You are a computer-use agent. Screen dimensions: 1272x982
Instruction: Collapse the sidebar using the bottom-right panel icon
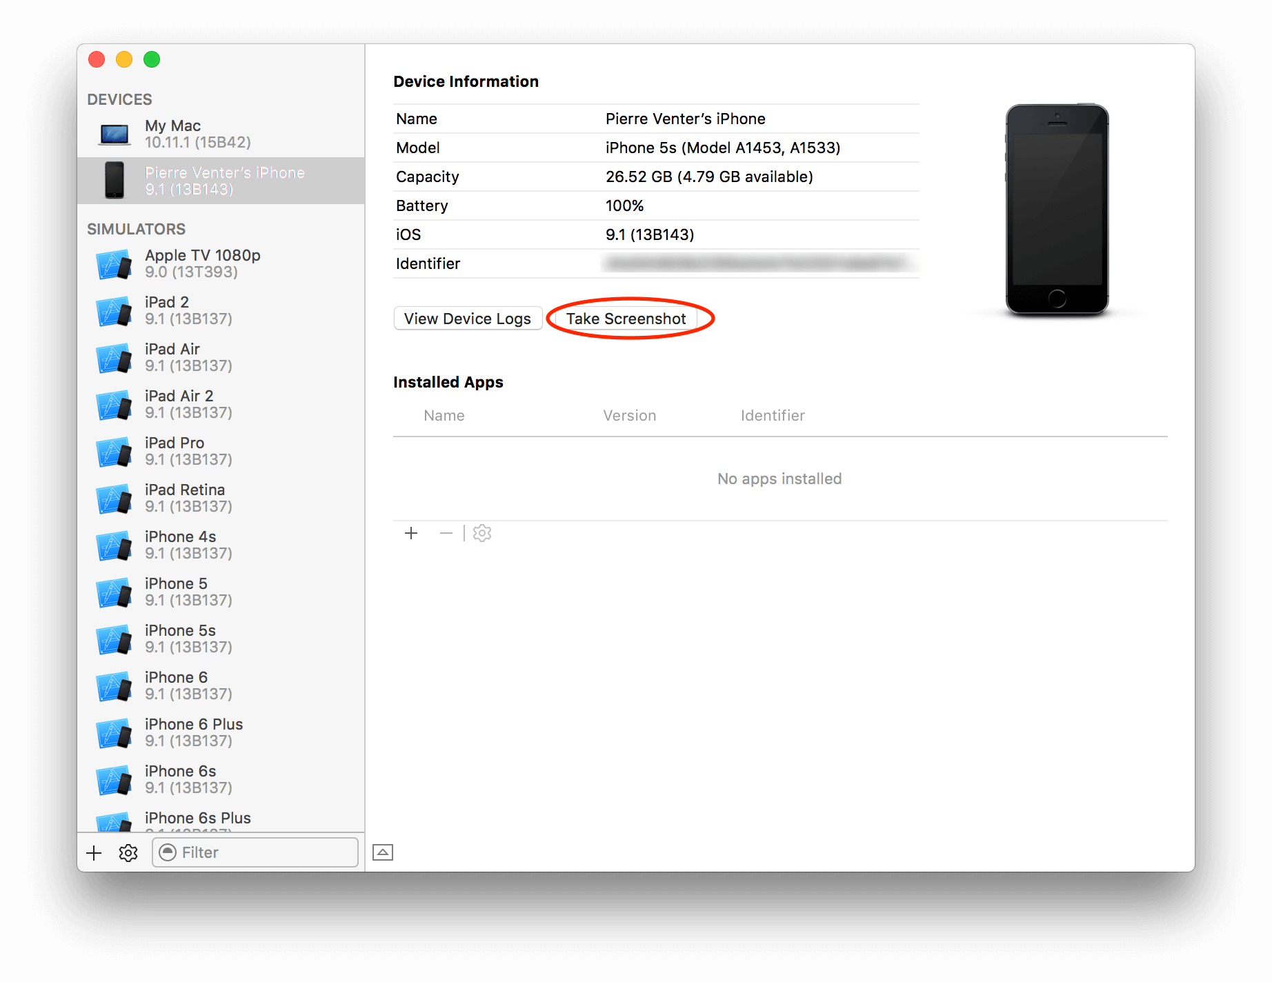[383, 852]
